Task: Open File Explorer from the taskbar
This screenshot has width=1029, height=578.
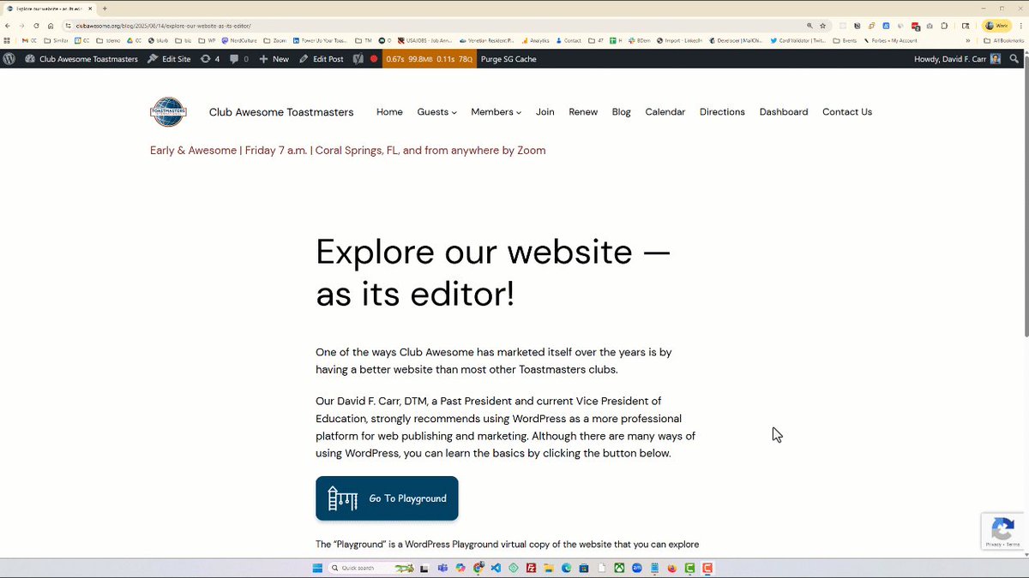Action: [x=549, y=568]
